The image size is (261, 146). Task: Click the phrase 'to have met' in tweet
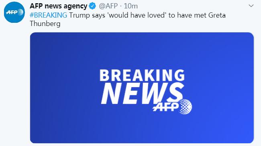188,15
